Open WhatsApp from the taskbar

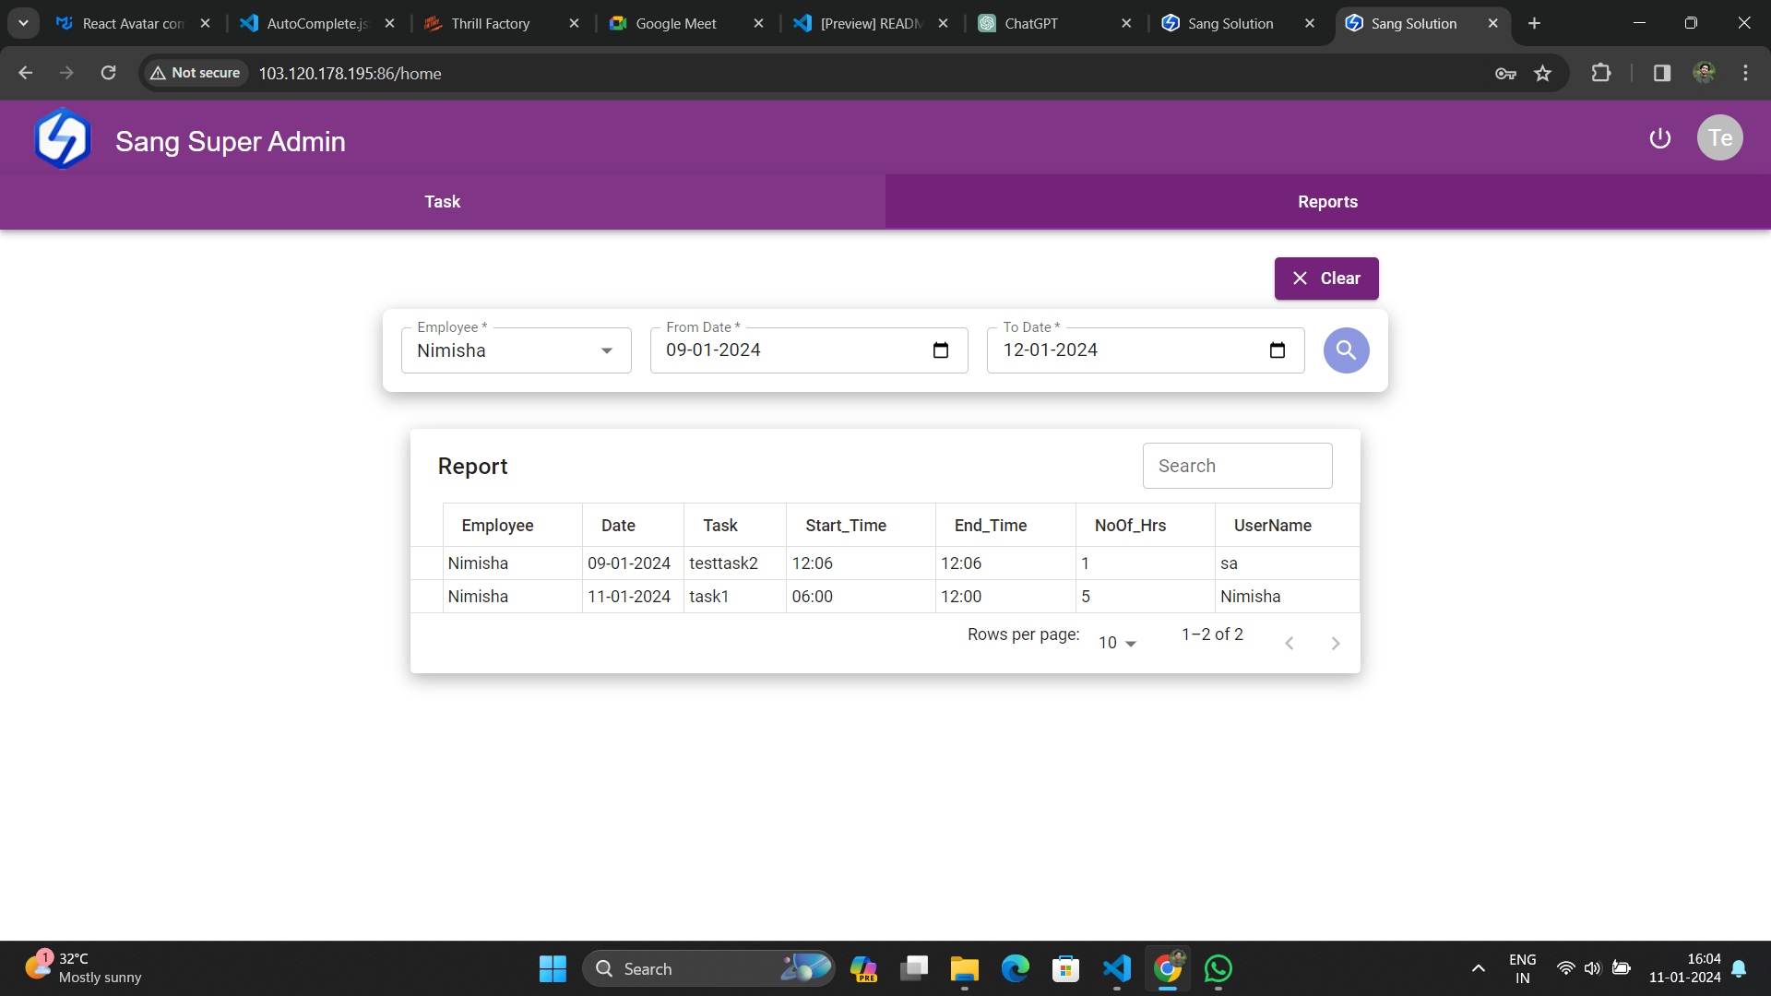point(1218,969)
